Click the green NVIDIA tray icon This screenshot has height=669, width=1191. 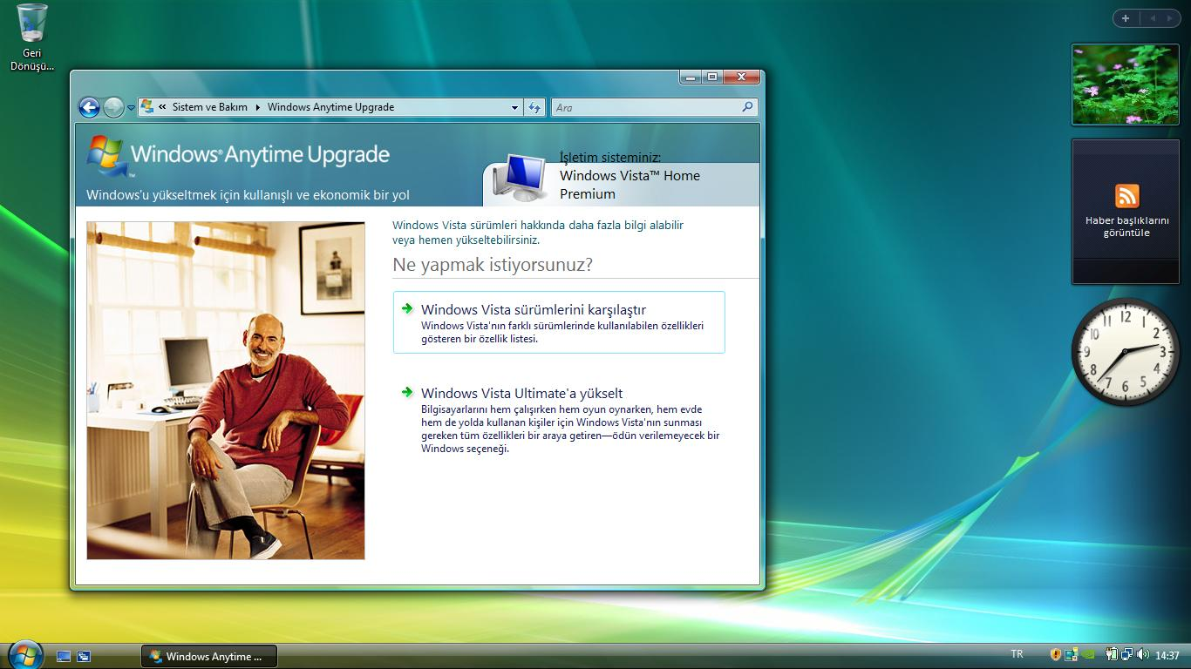point(1087,654)
